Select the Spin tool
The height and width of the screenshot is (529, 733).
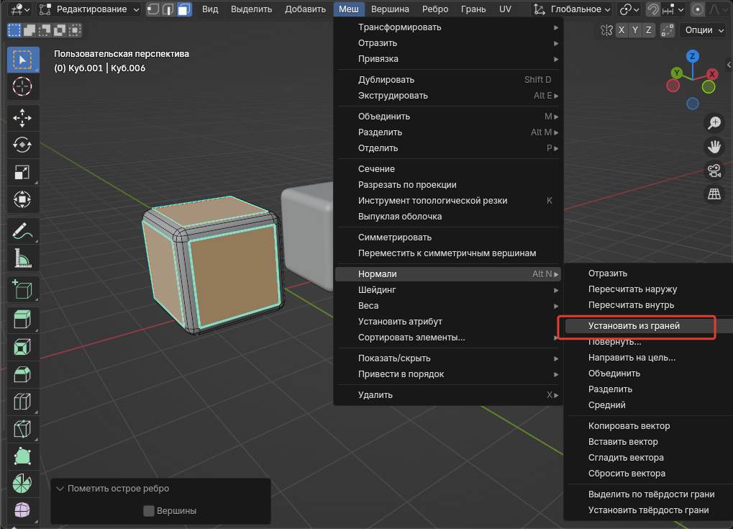pos(22,483)
